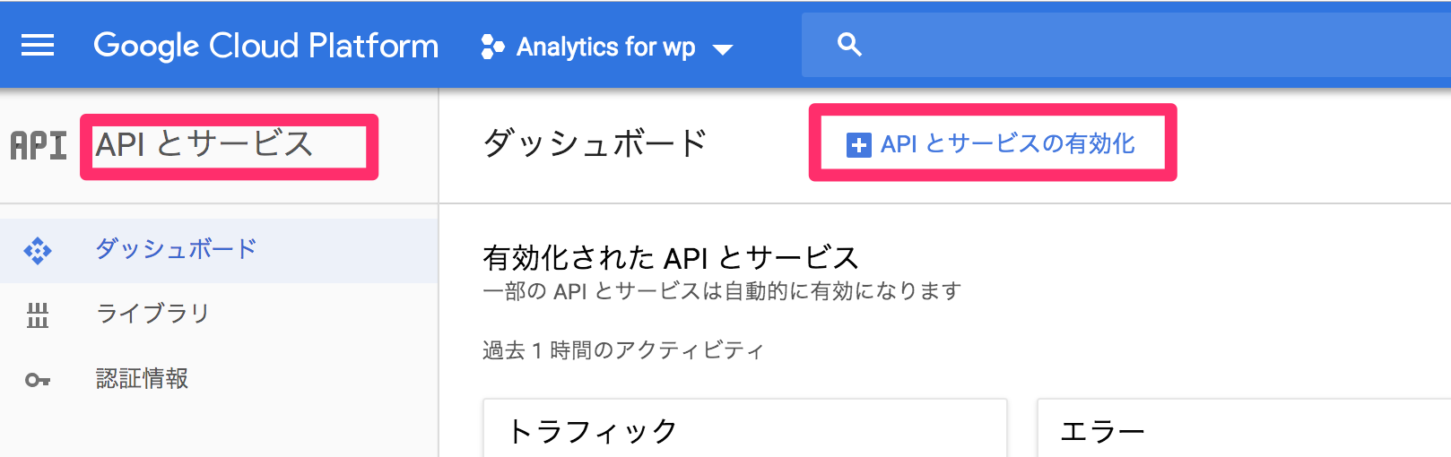Click the API logo icon in sidebar
The width and height of the screenshot is (1451, 457).
pos(39,145)
